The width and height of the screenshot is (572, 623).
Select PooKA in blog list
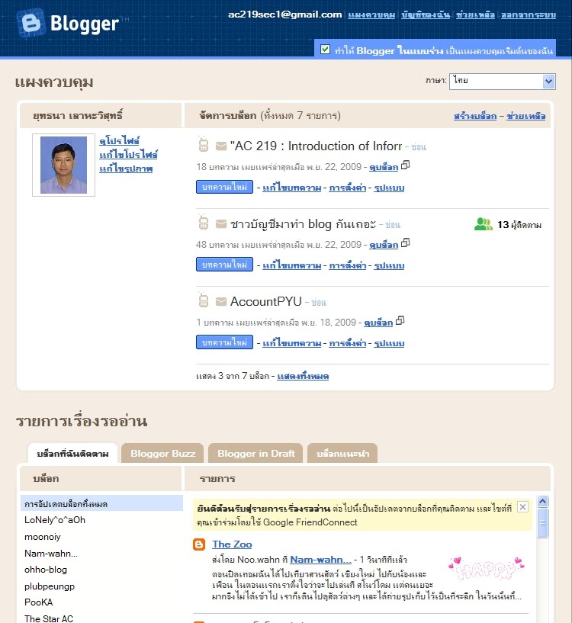click(x=39, y=602)
